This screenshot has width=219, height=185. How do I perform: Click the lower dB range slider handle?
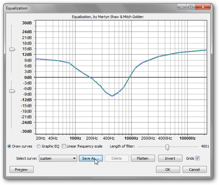click(12, 91)
